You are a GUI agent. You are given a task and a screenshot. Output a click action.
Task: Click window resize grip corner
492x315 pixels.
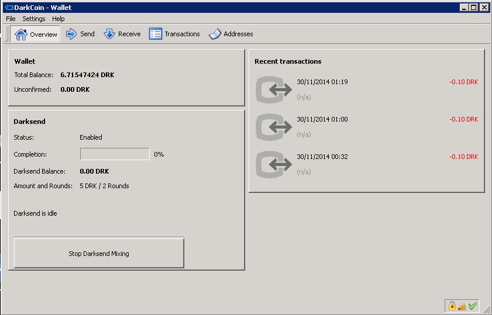click(487, 310)
